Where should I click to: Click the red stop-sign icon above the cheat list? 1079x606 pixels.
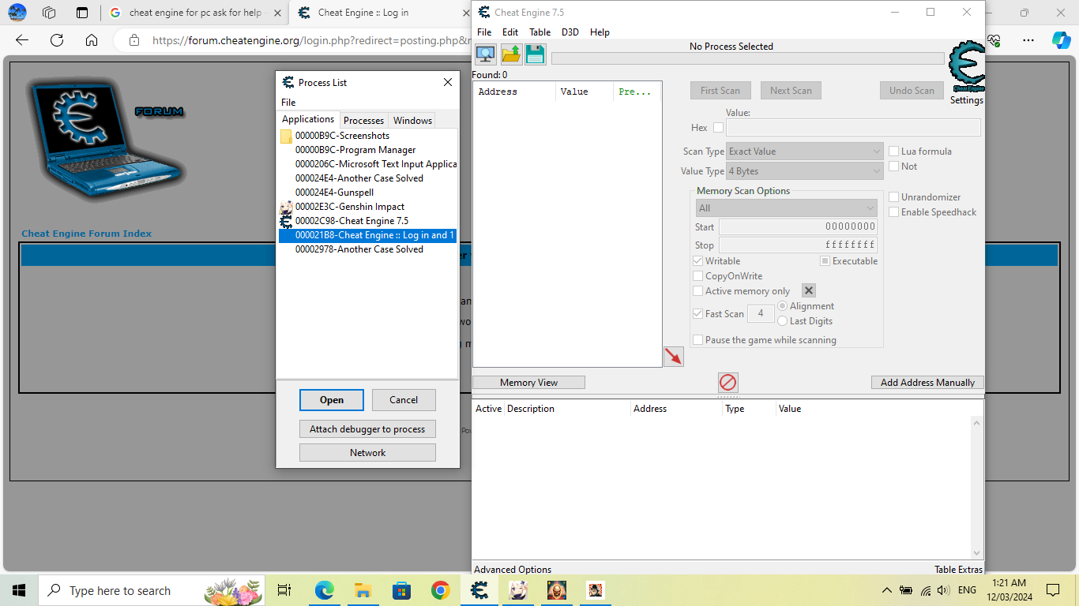tap(727, 382)
